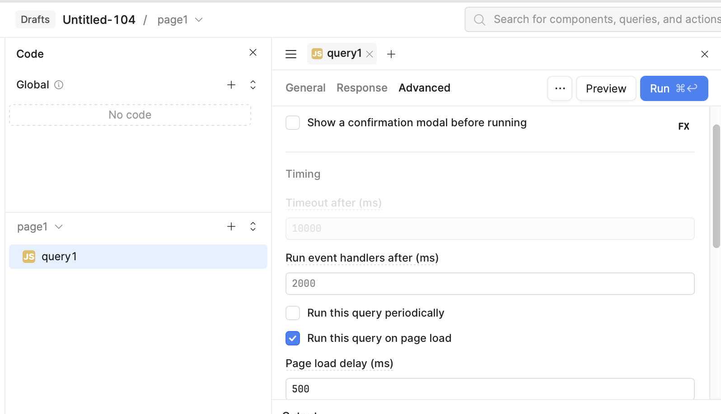Switch to the General tab
721x414 pixels.
coord(305,88)
